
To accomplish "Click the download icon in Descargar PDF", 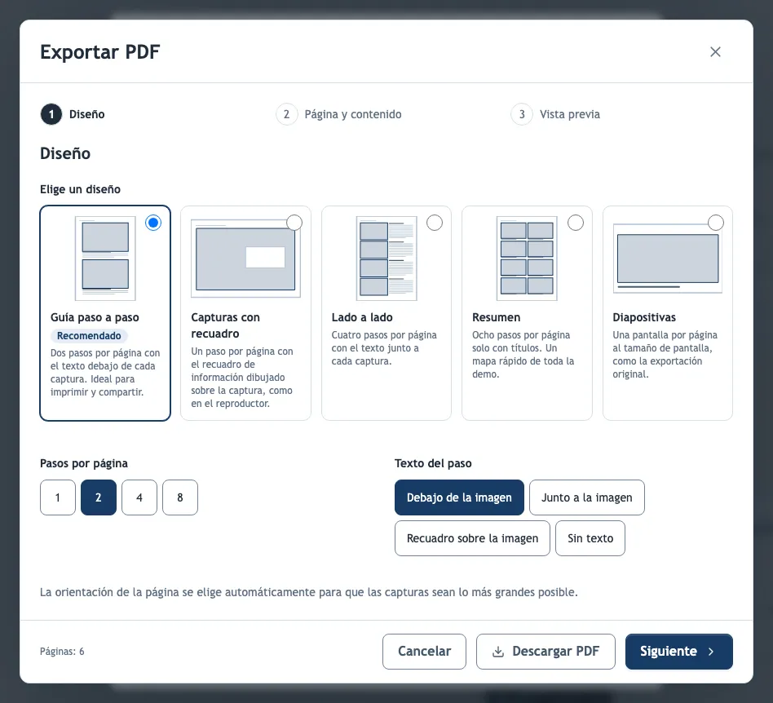I will click(x=498, y=652).
